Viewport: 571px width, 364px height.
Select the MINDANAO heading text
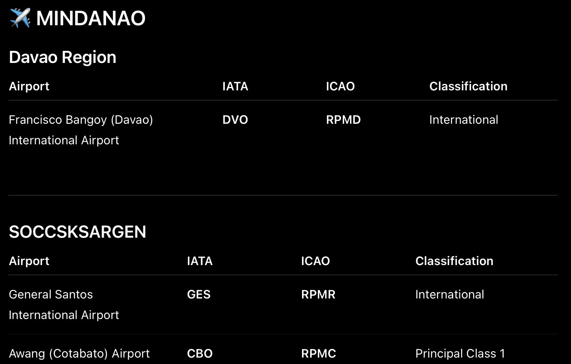point(91,18)
